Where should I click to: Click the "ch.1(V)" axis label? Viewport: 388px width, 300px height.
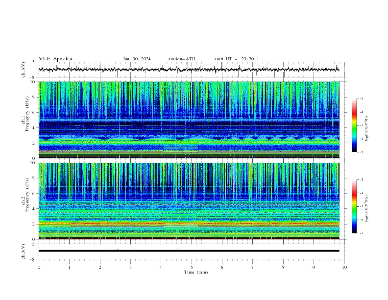24,70
